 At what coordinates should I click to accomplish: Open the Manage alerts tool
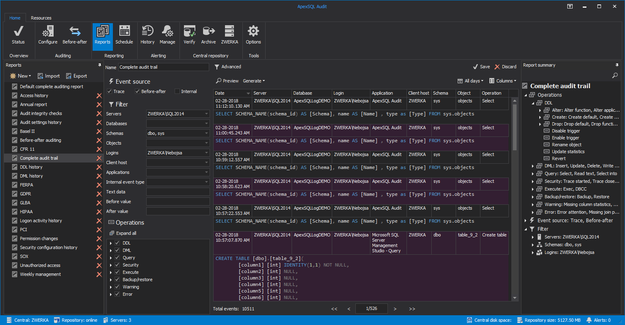[x=167, y=35]
